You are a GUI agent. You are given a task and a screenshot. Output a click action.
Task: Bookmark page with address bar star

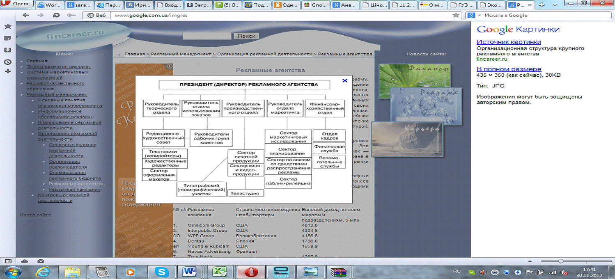pos(456,15)
